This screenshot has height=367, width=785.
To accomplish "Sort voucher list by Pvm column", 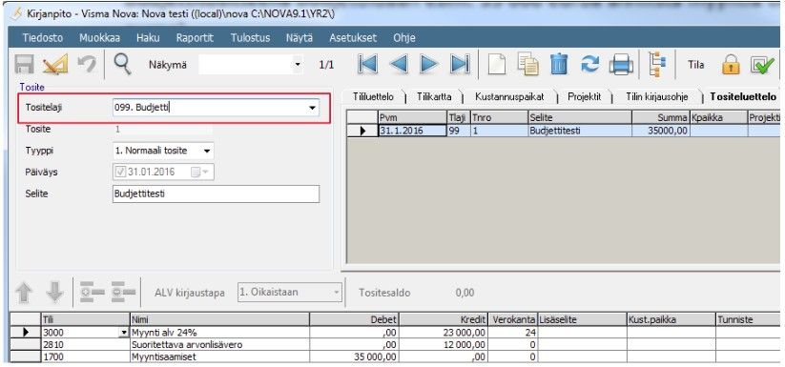I will point(412,117).
